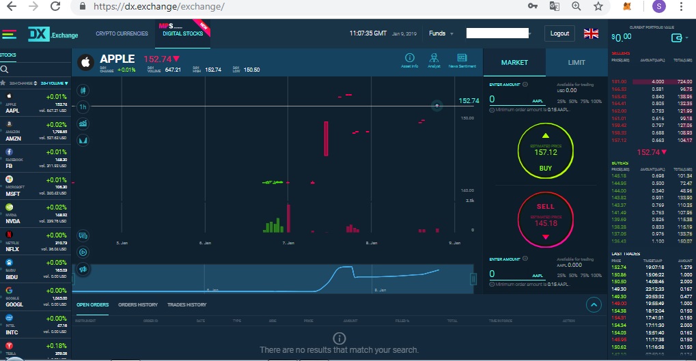
Task: Select the area chart M-shaped icon
Action: tap(83, 141)
